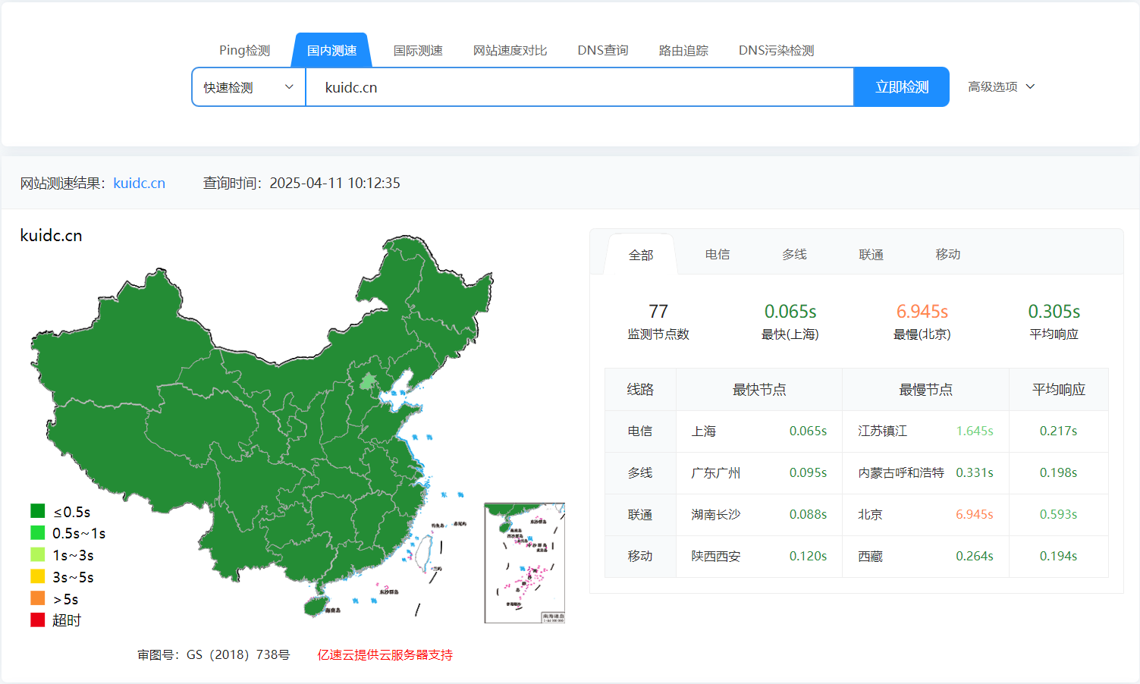
Task: Switch to the 多线 results tab
Action: (794, 254)
